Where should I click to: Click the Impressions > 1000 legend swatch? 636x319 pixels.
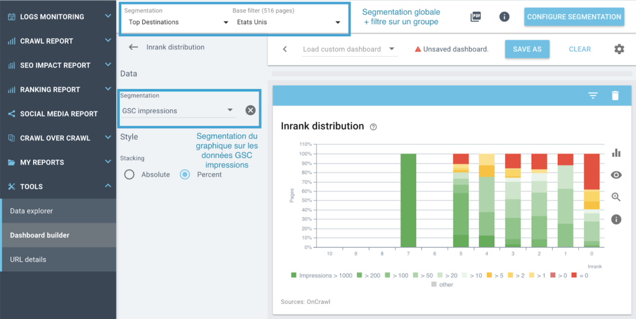click(293, 275)
